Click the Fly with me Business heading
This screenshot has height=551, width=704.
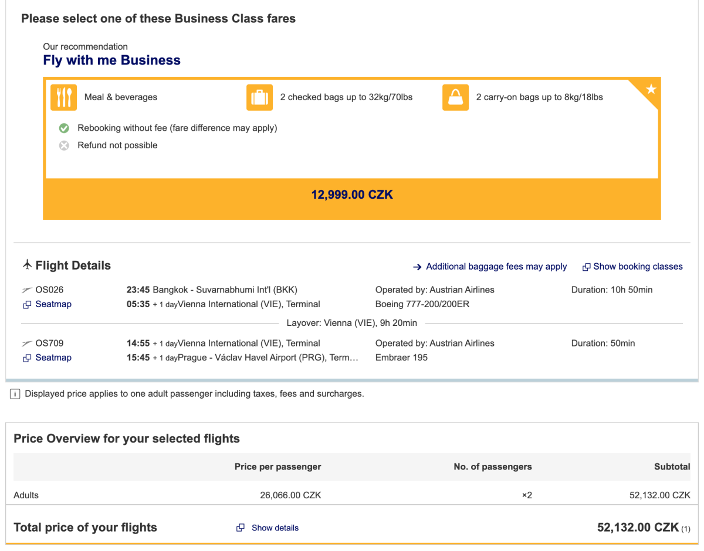coord(111,60)
